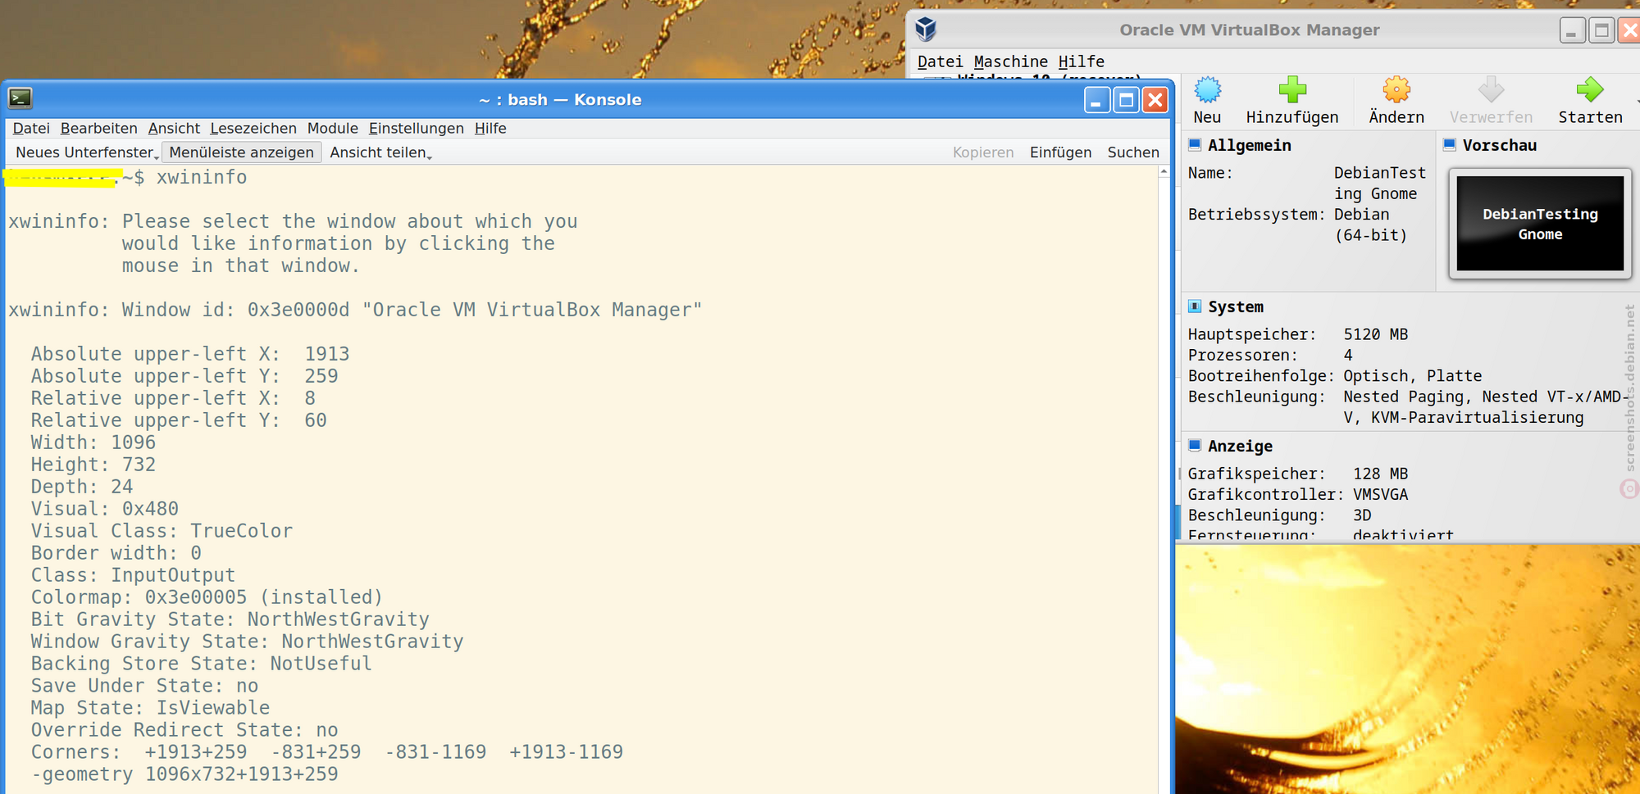Click the Konsole terminal icon in the title bar
1640x794 pixels.
(x=20, y=99)
